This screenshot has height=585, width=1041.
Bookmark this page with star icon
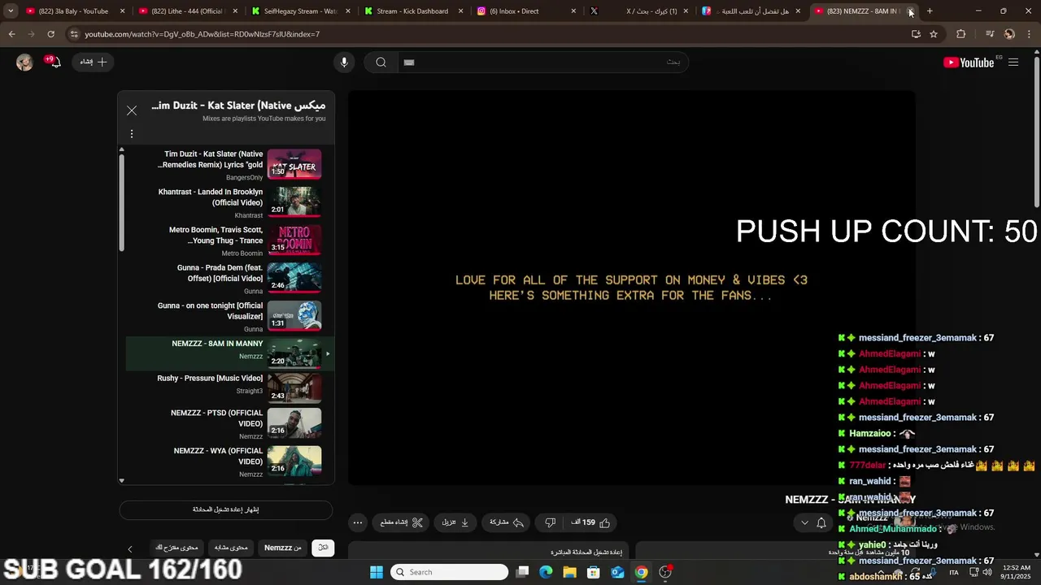point(934,34)
